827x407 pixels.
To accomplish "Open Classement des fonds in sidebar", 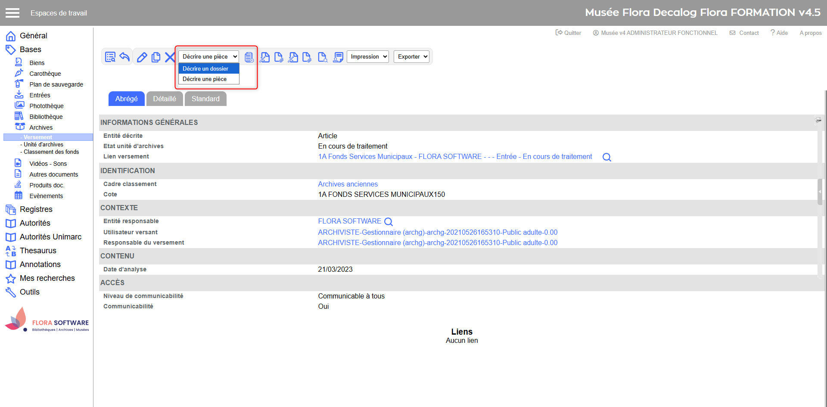I will [x=51, y=152].
